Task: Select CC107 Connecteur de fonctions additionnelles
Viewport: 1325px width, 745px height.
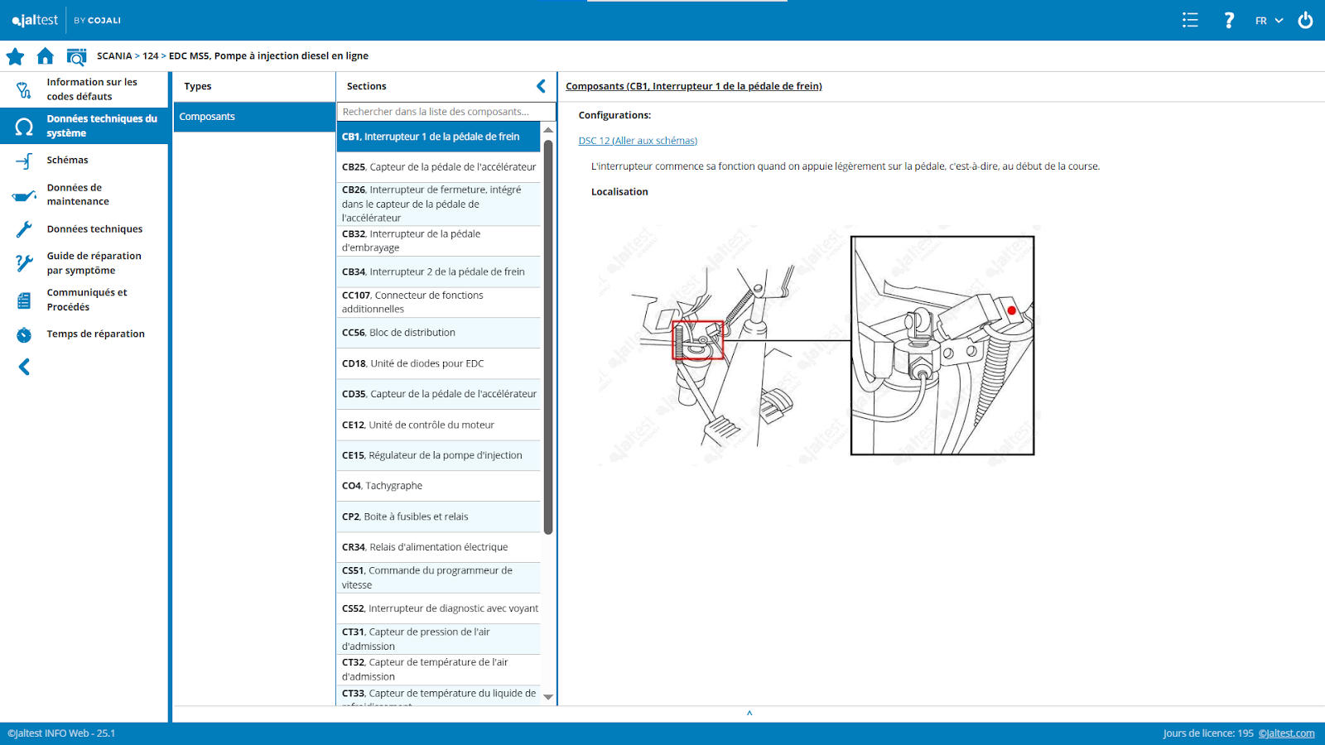Action: click(x=439, y=302)
